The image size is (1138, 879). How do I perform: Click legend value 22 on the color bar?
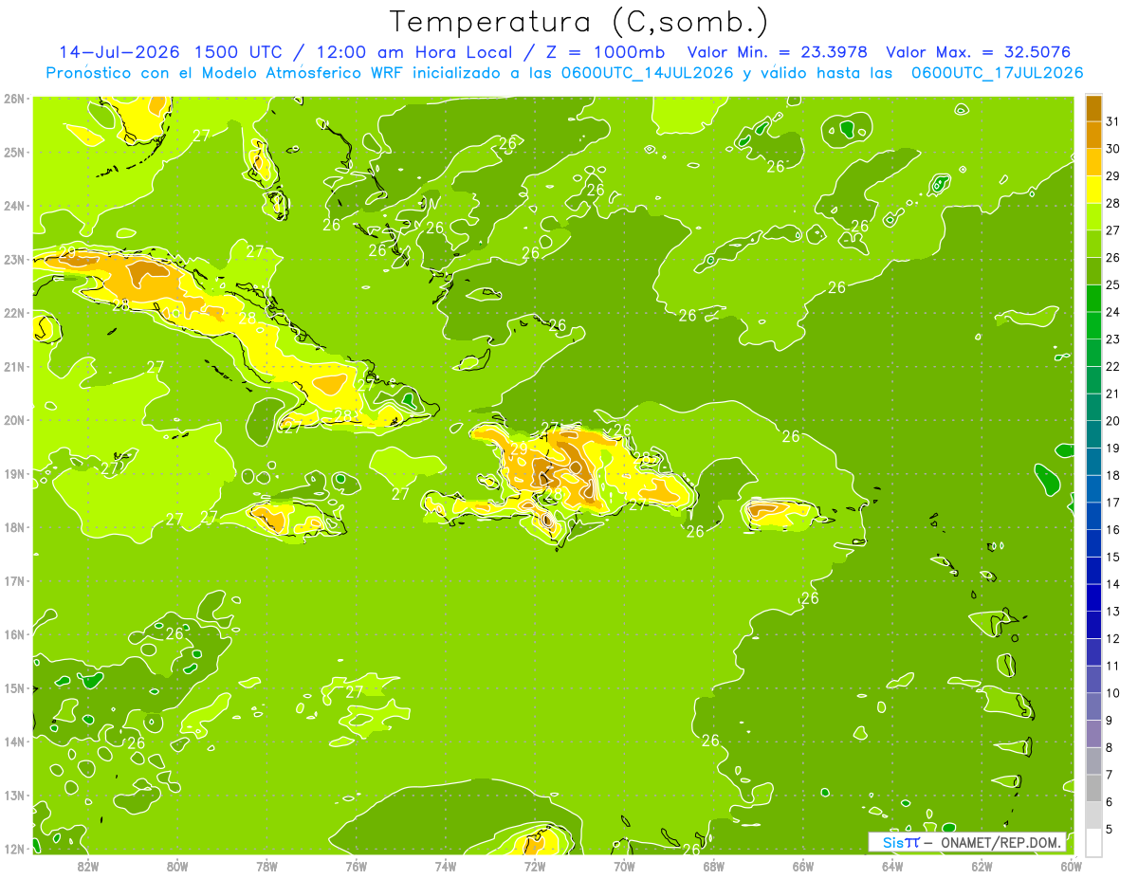tap(1112, 366)
